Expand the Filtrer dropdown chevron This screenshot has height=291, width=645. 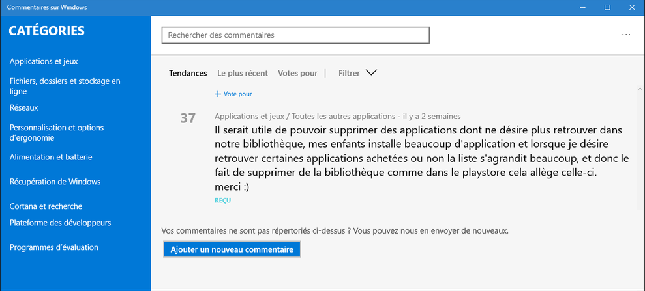click(x=371, y=73)
